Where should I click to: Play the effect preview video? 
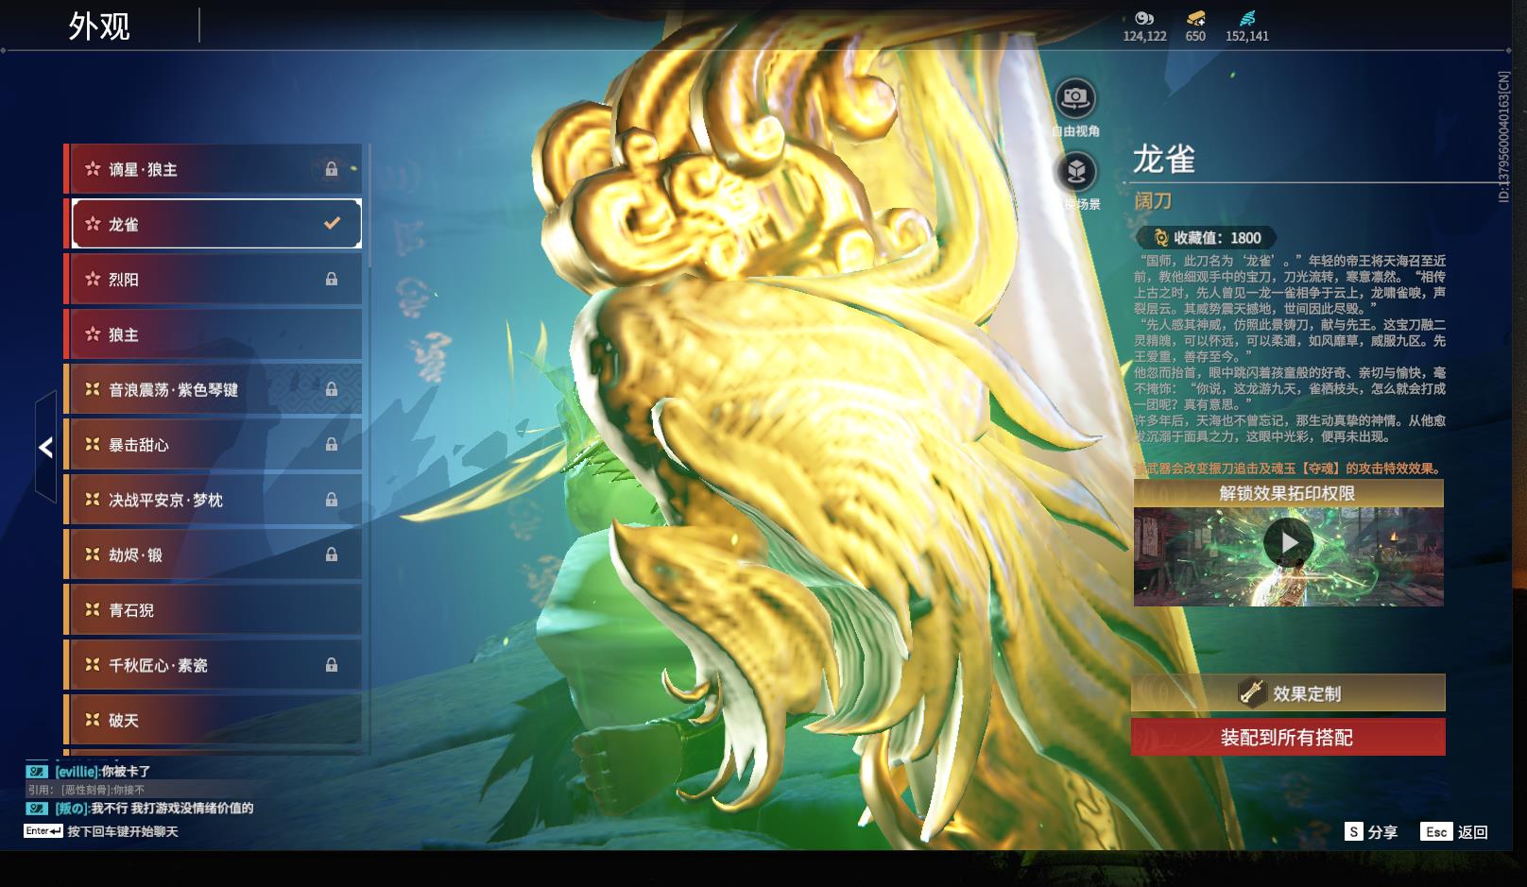tap(1288, 543)
